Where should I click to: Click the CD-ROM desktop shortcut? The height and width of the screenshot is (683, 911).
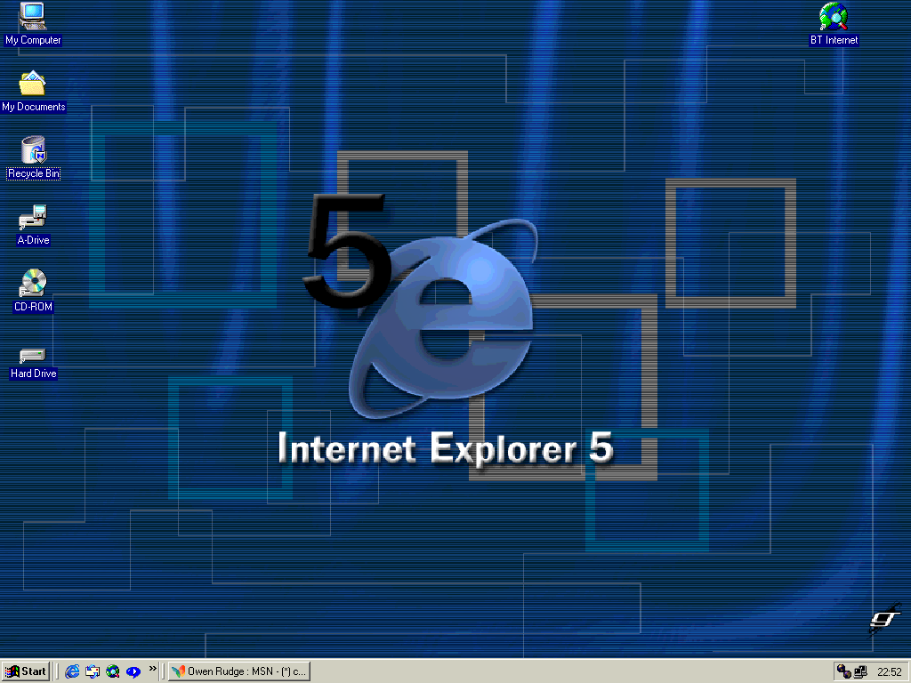click(x=33, y=284)
